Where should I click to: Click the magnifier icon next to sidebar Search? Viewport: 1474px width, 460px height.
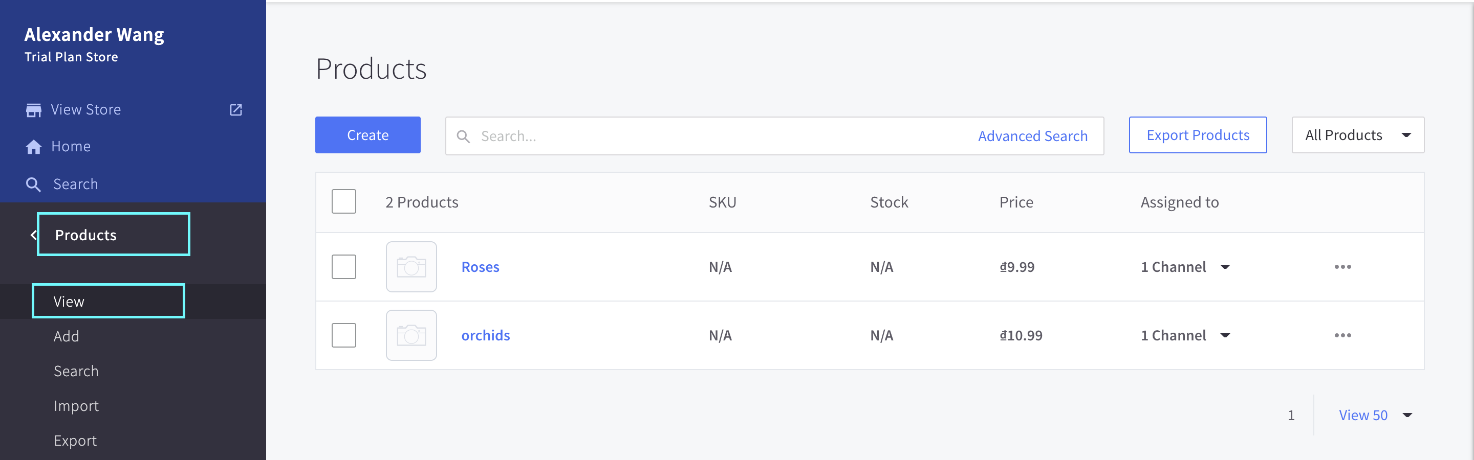click(33, 185)
